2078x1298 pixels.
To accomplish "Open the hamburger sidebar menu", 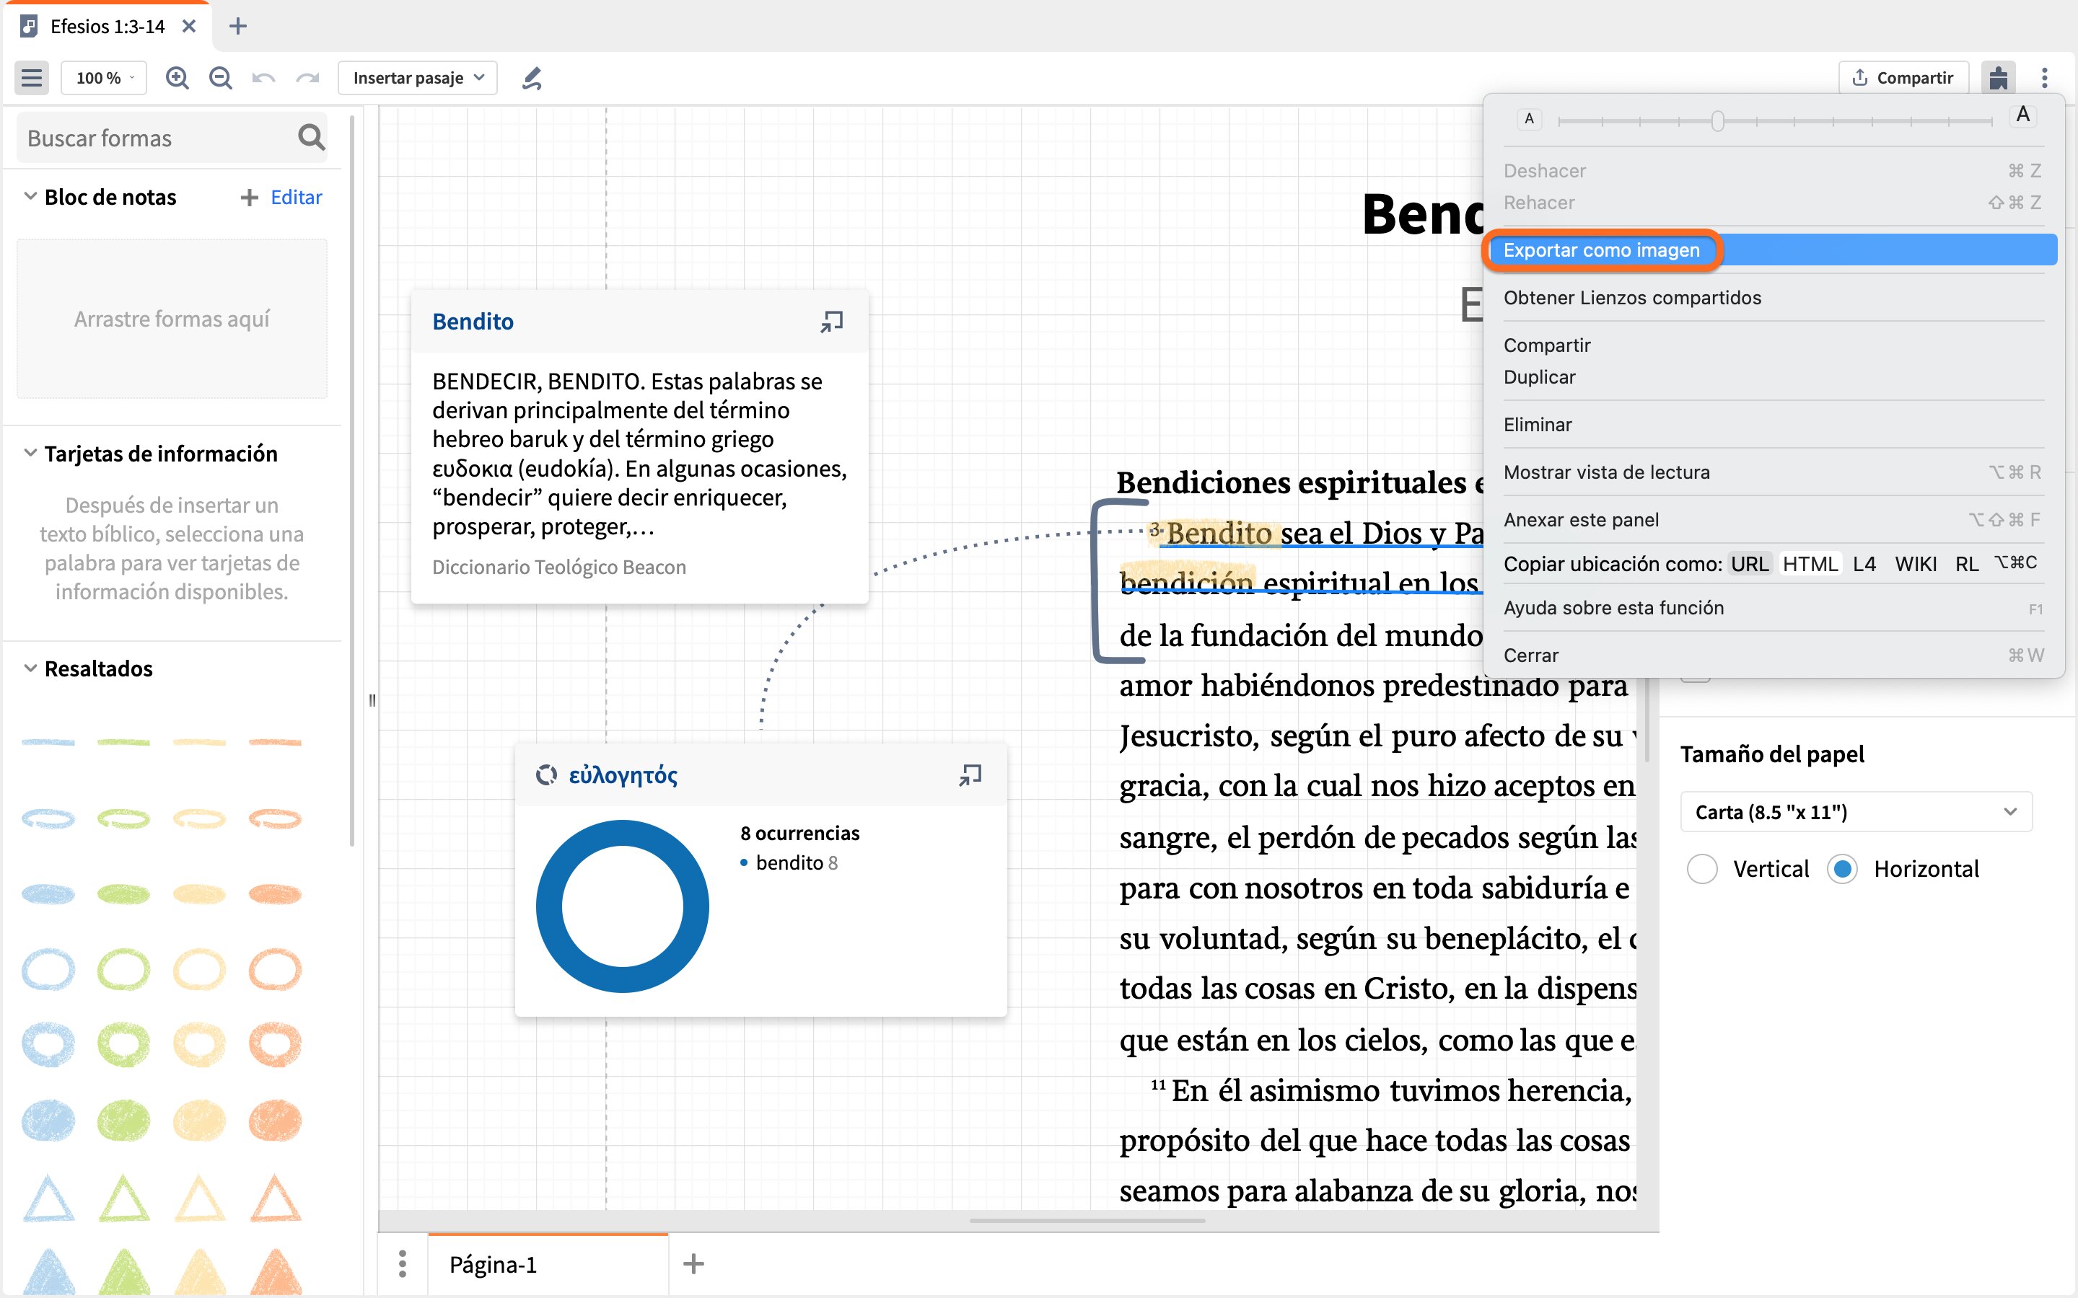I will tap(32, 78).
